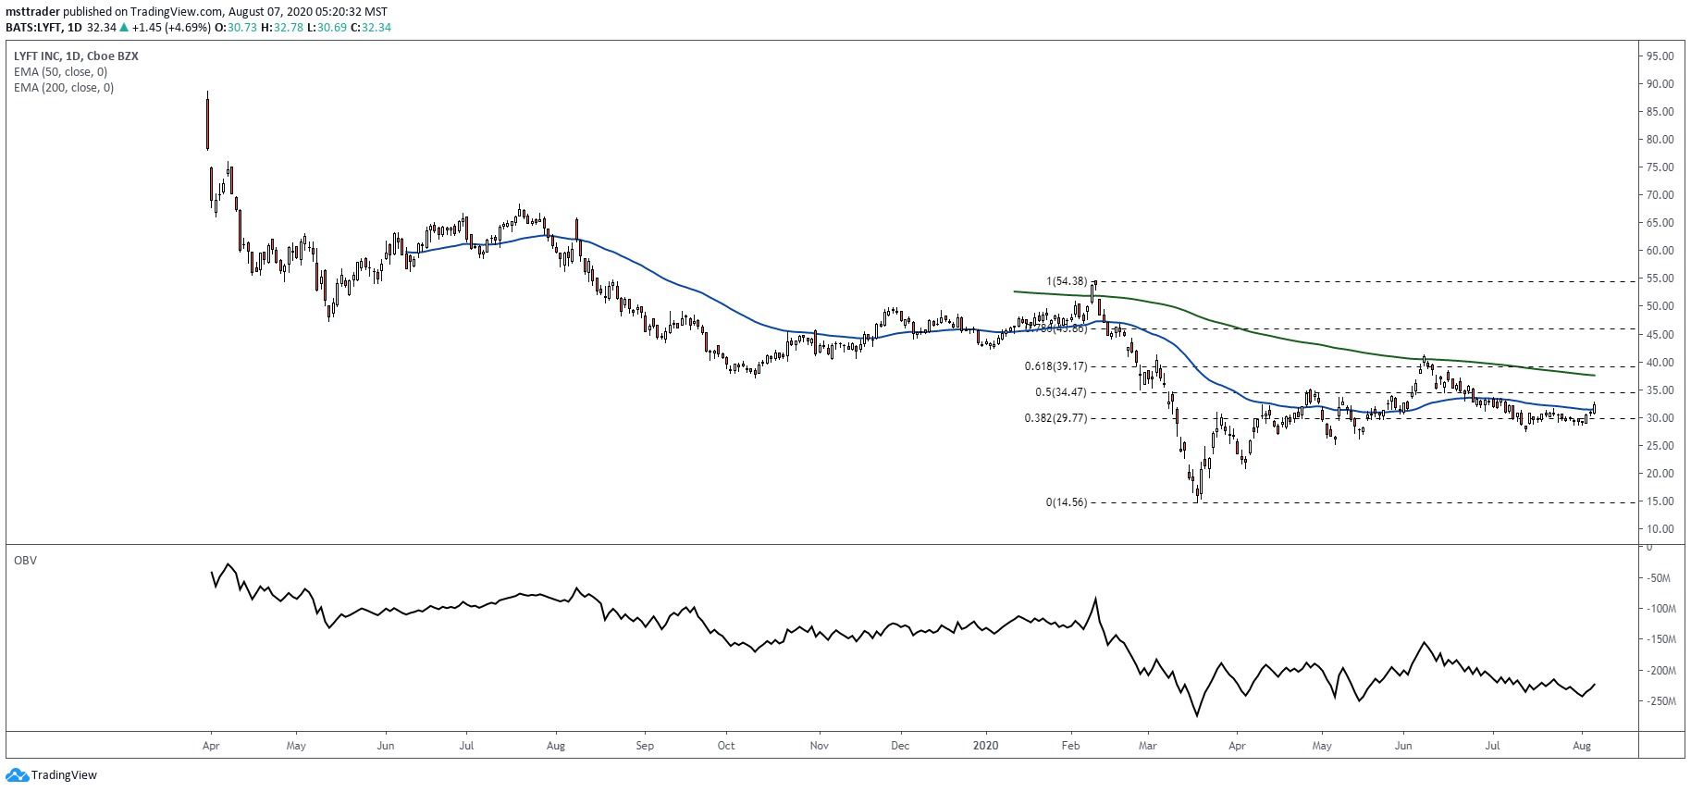Image resolution: width=1691 pixels, height=792 pixels.
Task: Click the Dec label on time axis
Action: [x=900, y=745]
